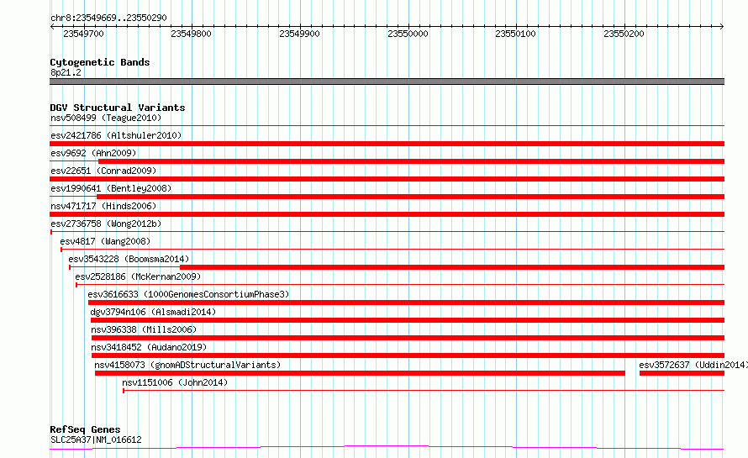Select the gray 8p21.2 cytogenetic band bar

[x=387, y=82]
